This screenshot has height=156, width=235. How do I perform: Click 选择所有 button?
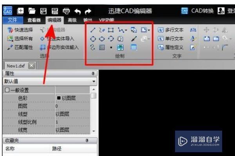[20, 39]
